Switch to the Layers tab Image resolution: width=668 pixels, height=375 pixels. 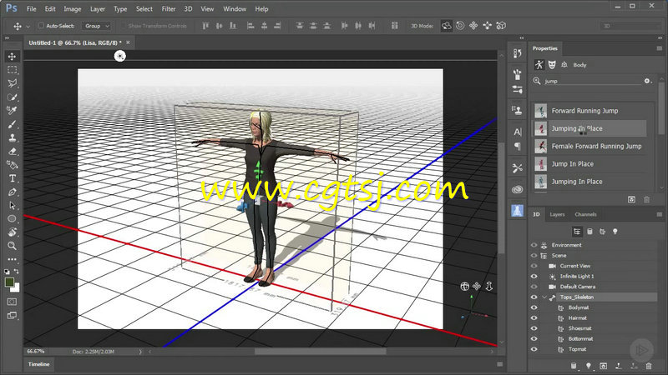tap(557, 214)
